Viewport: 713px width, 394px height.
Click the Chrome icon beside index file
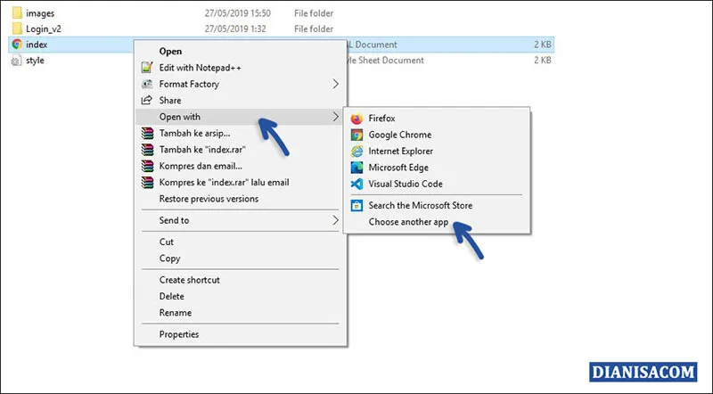tap(17, 45)
